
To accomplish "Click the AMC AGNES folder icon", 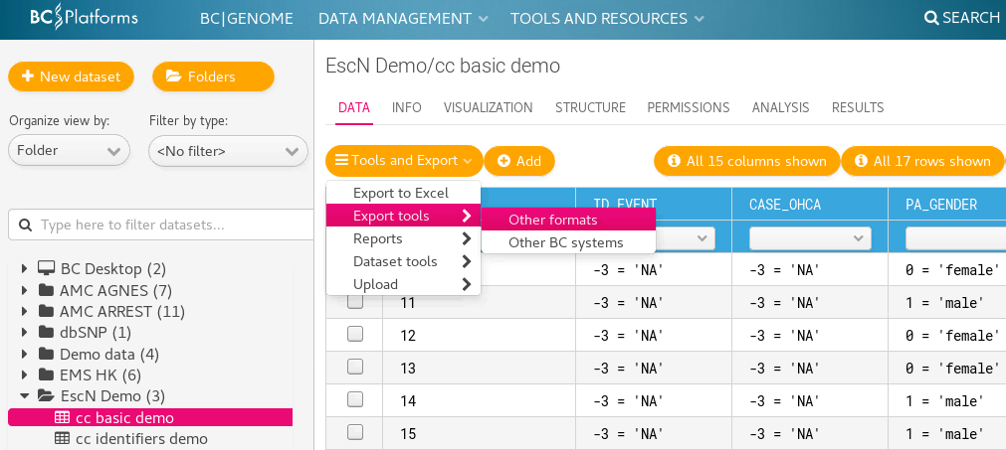I will 46,291.
